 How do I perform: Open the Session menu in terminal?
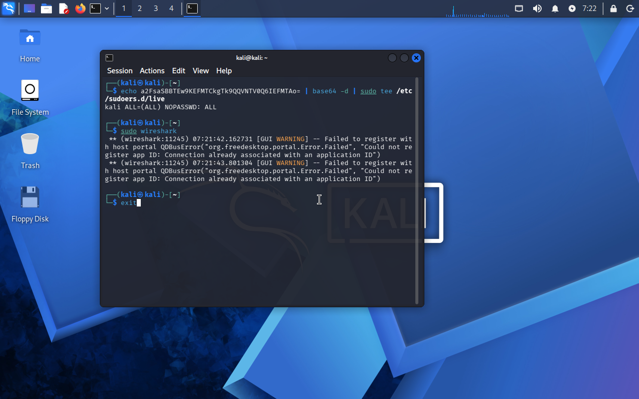pyautogui.click(x=120, y=71)
